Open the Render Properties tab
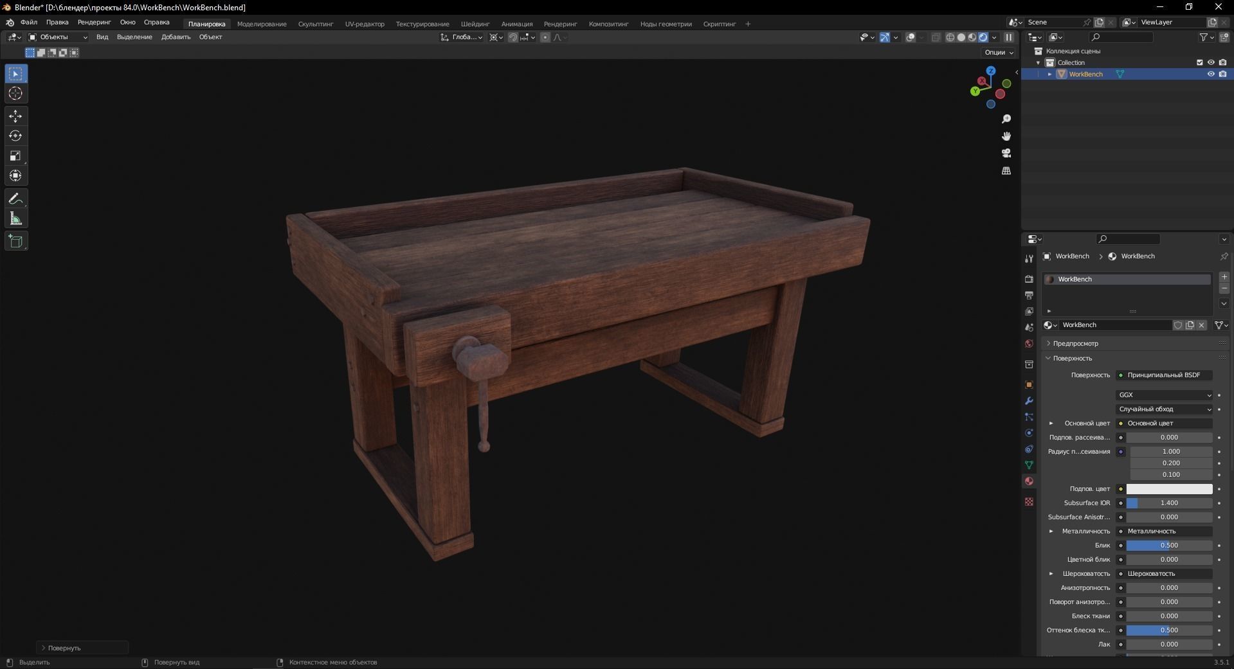1234x669 pixels. (x=1028, y=280)
